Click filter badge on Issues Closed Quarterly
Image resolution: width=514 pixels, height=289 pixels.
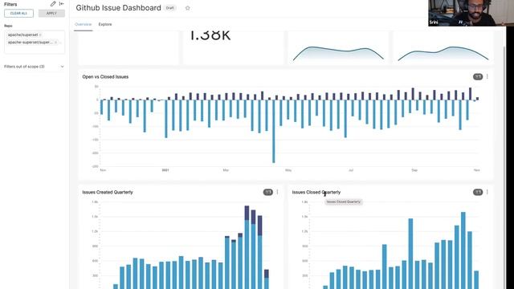click(x=478, y=192)
